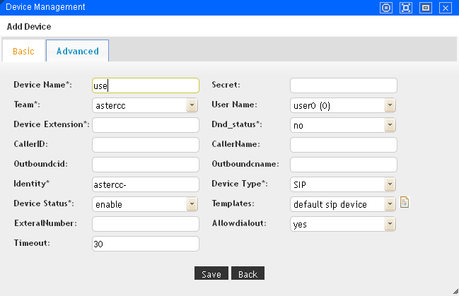Expand the Allowdialout dropdown

(389, 224)
